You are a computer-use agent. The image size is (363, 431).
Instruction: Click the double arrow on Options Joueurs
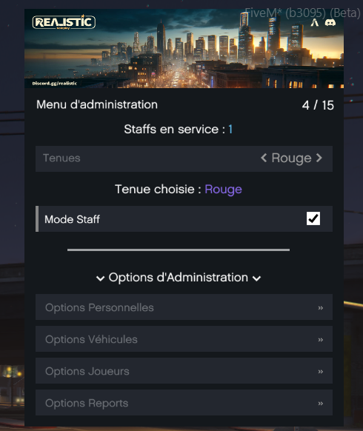[x=320, y=372]
